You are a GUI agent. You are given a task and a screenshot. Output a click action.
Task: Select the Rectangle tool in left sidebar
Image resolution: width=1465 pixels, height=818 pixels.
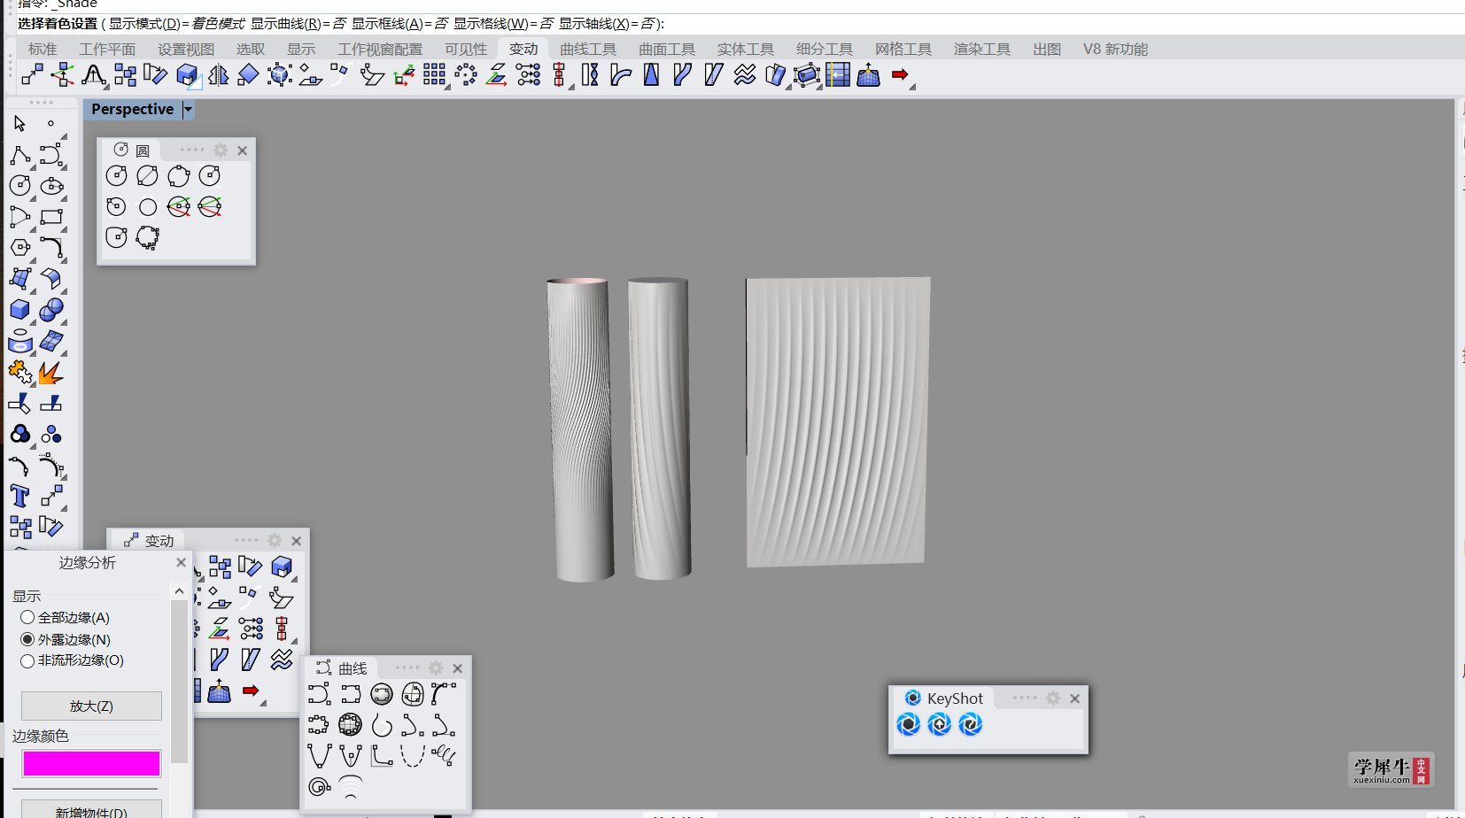click(x=51, y=217)
